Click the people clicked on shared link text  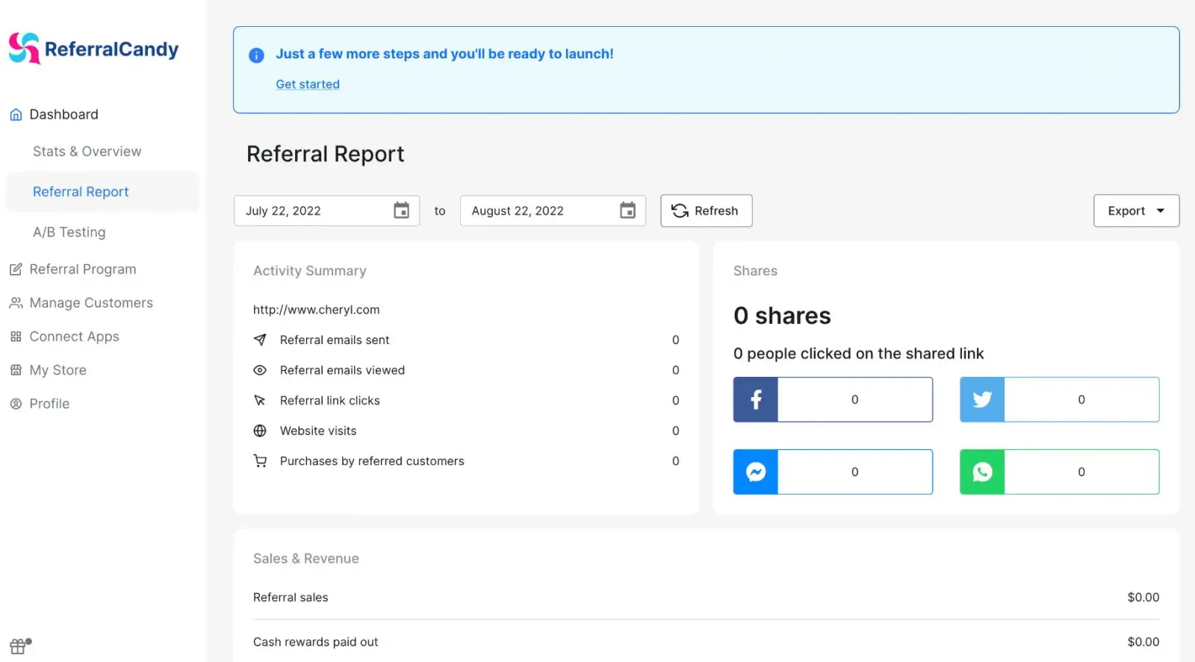coord(858,354)
